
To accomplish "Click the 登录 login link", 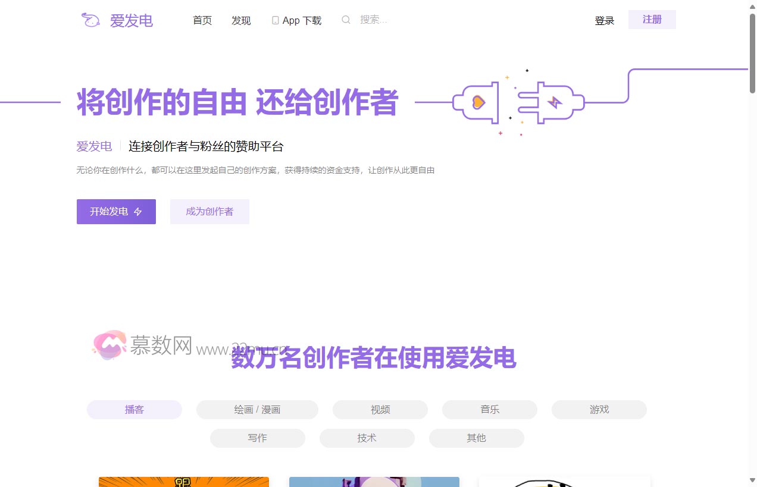I will coord(605,20).
